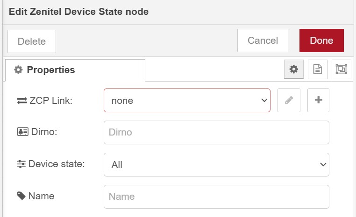Expand the ZCP Link dropdown

coord(187,100)
